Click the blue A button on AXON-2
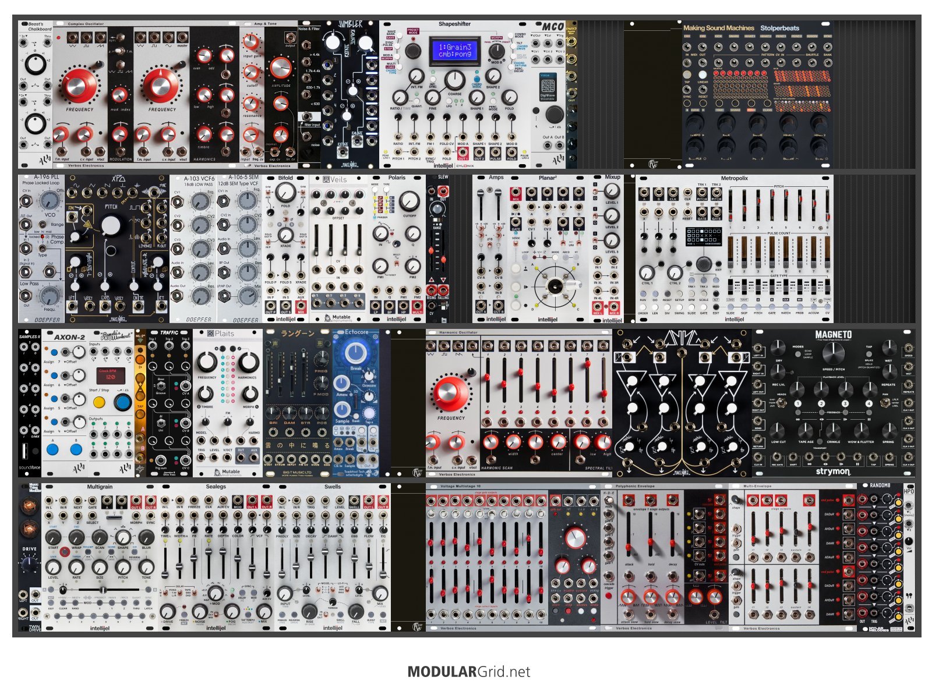Viewport: 939px width, 684px height. pyautogui.click(x=52, y=449)
